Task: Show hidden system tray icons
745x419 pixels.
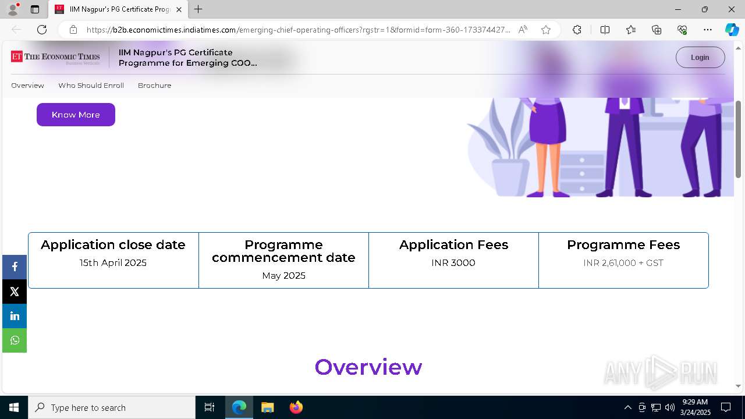Action: 627,407
